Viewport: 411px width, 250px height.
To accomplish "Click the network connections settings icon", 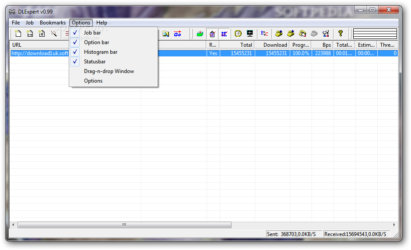I will coord(326,34).
